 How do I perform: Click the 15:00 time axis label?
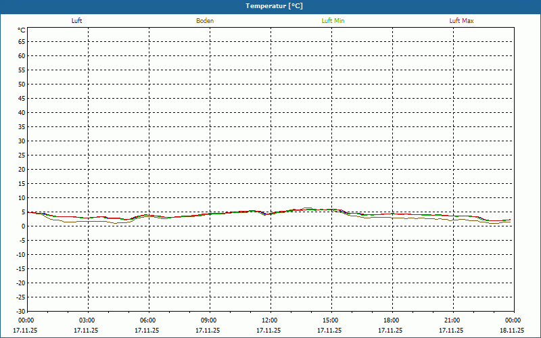tap(331, 320)
